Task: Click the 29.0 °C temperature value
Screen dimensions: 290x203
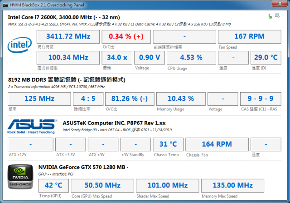Action: pyautogui.click(x=266, y=58)
